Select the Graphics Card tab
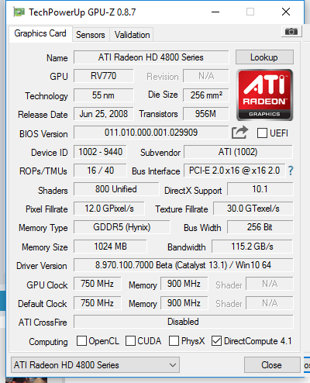The image size is (310, 383). click(x=40, y=33)
